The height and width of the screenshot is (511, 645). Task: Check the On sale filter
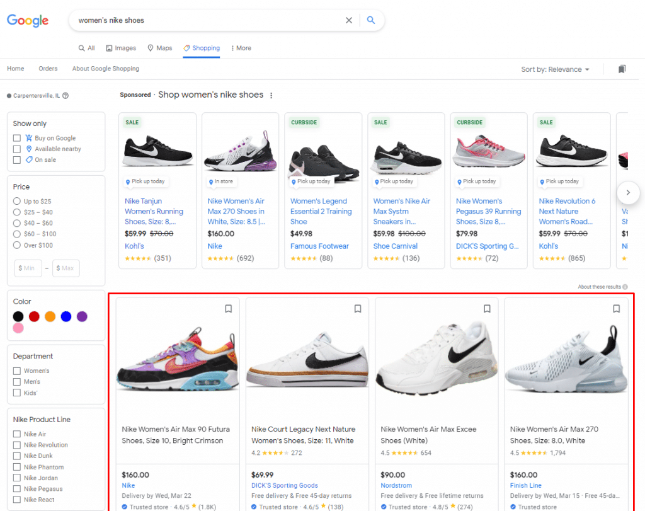pyautogui.click(x=17, y=160)
